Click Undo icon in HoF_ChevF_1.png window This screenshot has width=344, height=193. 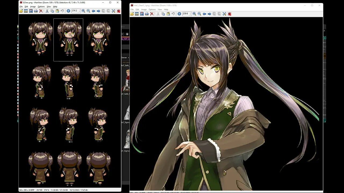click(x=173, y=14)
